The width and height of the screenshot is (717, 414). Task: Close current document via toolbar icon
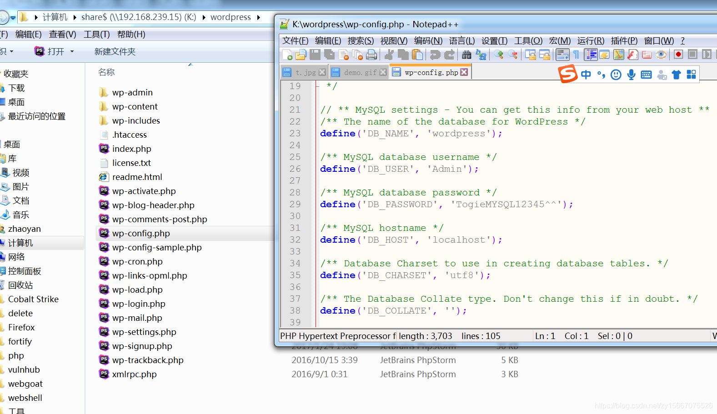[344, 55]
